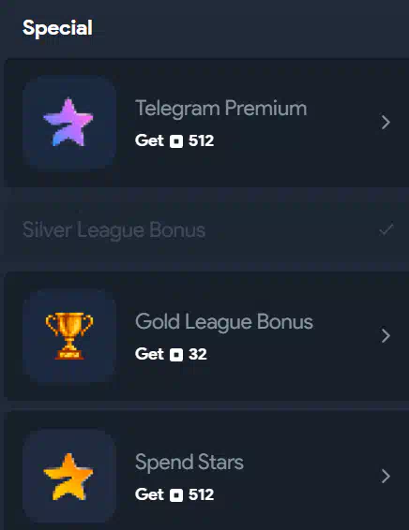Click the coin icon beside 512 under Telegram Premium
The width and height of the screenshot is (409, 530).
pyautogui.click(x=176, y=141)
